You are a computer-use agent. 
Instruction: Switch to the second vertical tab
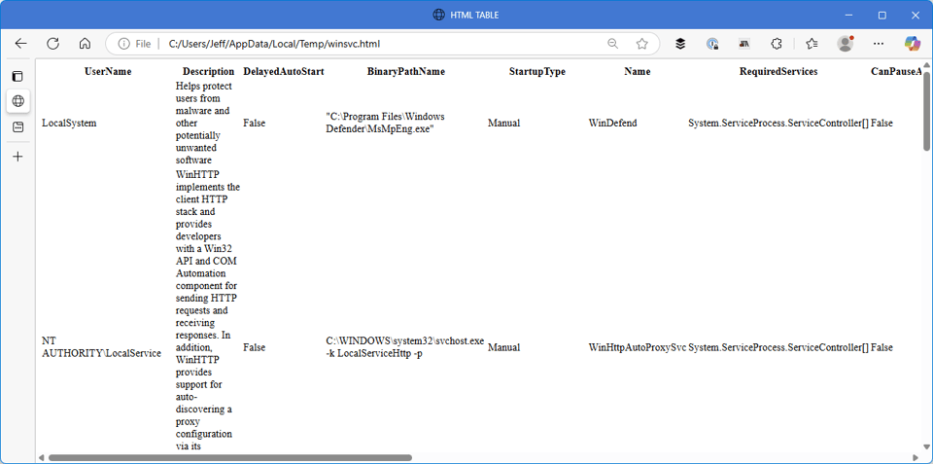click(x=17, y=127)
